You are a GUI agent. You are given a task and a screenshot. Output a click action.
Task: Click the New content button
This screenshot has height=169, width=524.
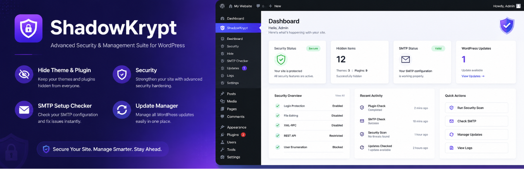(x=275, y=6)
